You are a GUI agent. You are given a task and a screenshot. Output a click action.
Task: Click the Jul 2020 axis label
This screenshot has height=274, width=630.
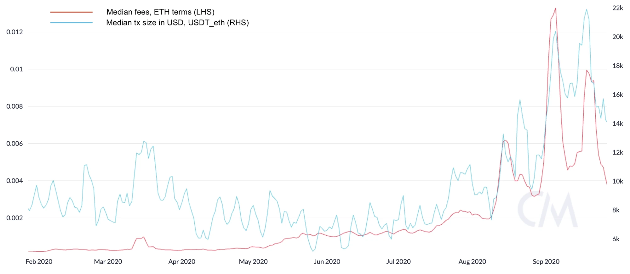pos(398,261)
